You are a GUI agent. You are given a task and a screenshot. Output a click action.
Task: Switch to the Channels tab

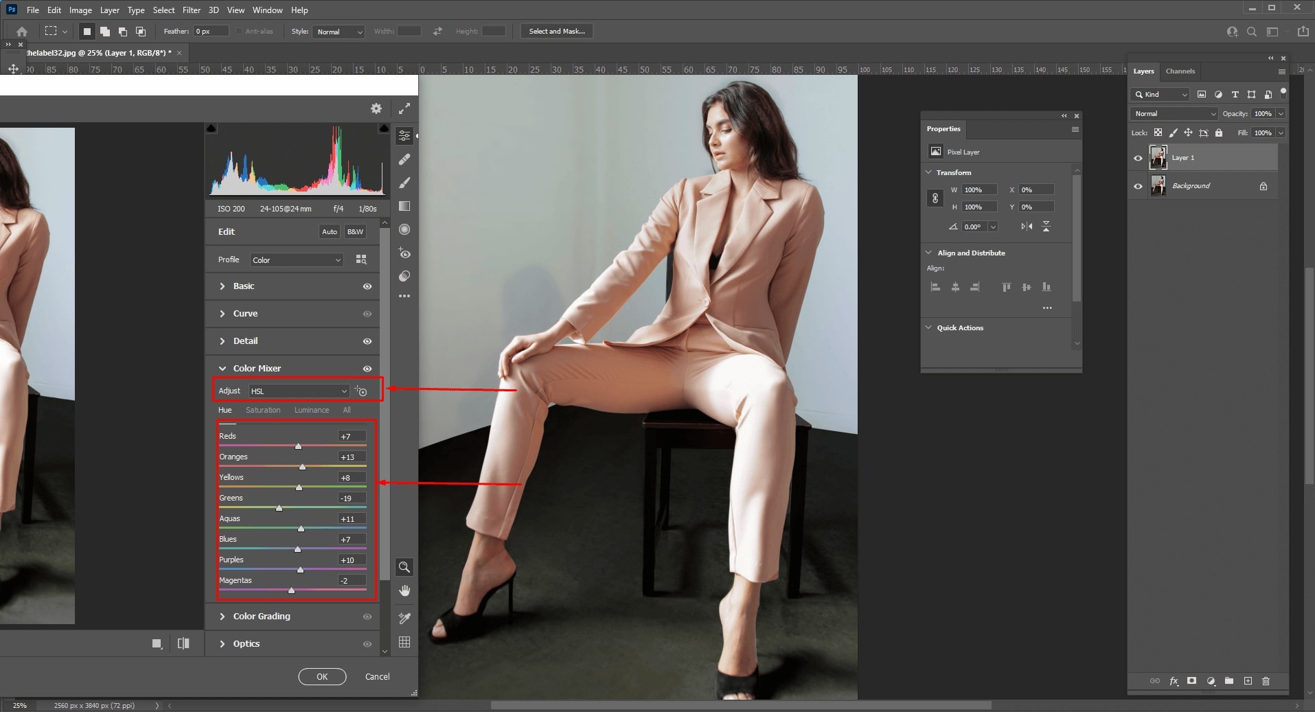coord(1180,71)
